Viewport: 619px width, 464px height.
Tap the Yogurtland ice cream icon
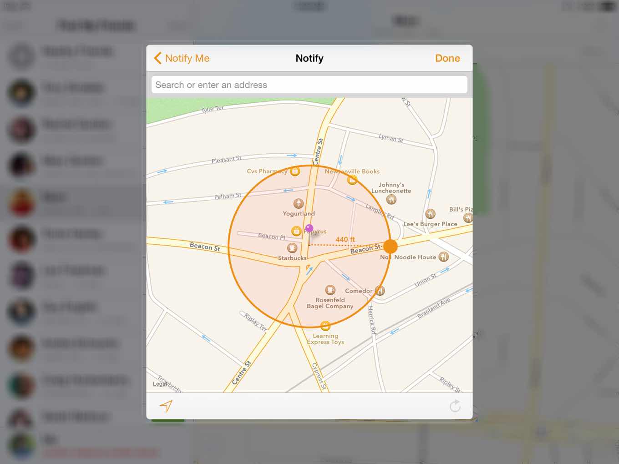[x=299, y=203]
